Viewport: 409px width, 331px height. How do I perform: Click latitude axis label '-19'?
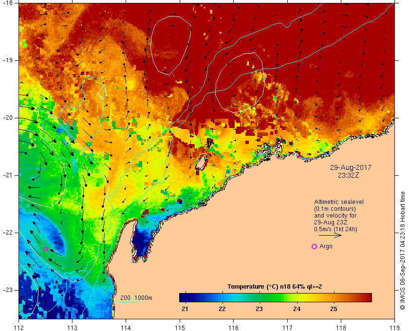8,60
